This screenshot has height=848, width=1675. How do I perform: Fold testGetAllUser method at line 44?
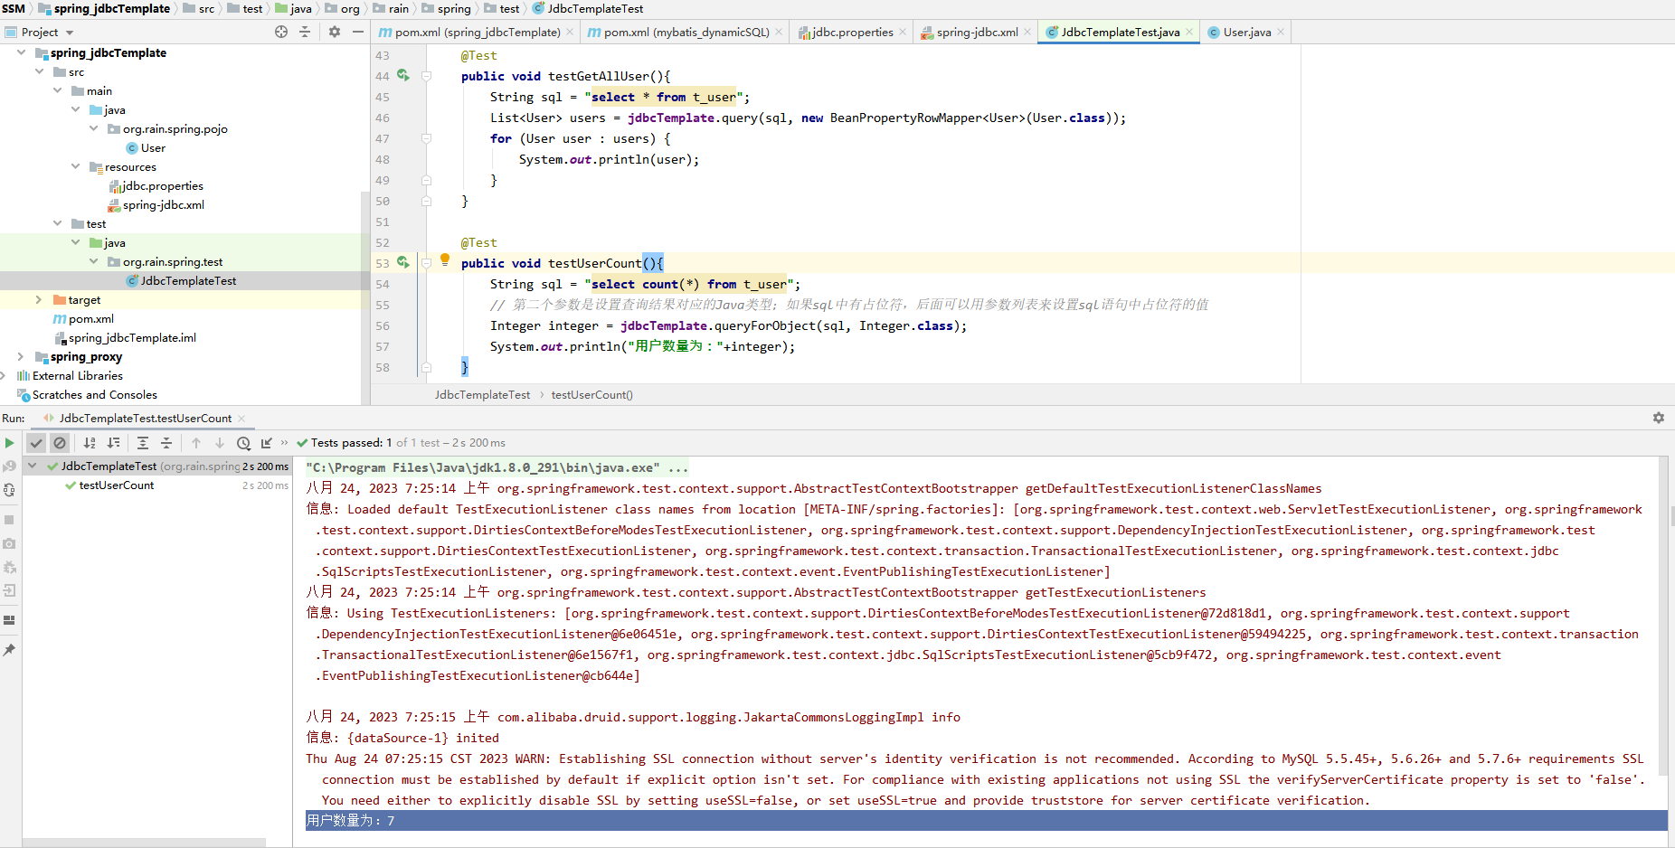coord(427,76)
